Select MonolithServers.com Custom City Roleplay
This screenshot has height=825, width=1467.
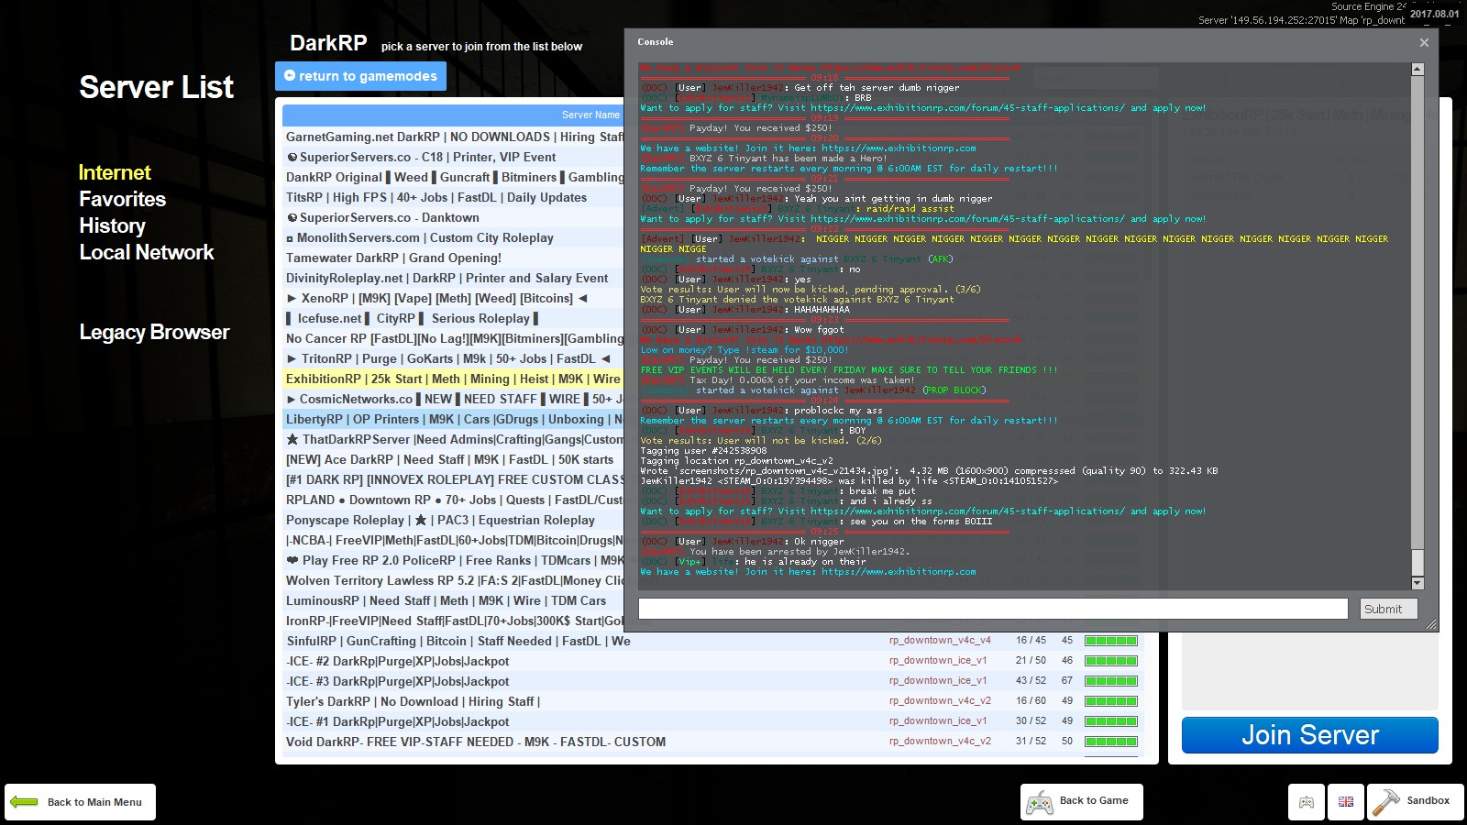click(x=453, y=237)
